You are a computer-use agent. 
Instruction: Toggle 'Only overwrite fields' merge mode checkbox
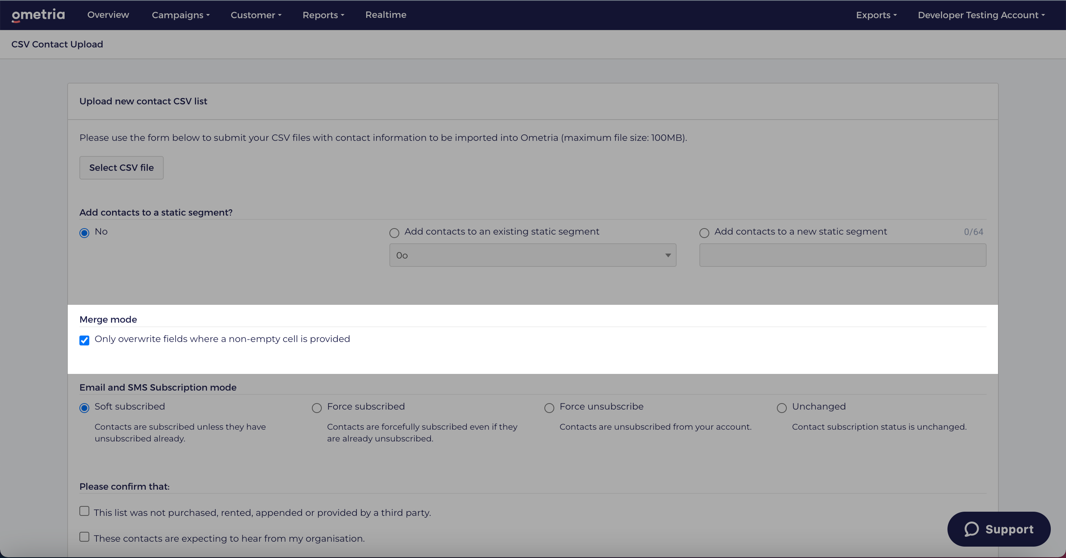(x=84, y=340)
